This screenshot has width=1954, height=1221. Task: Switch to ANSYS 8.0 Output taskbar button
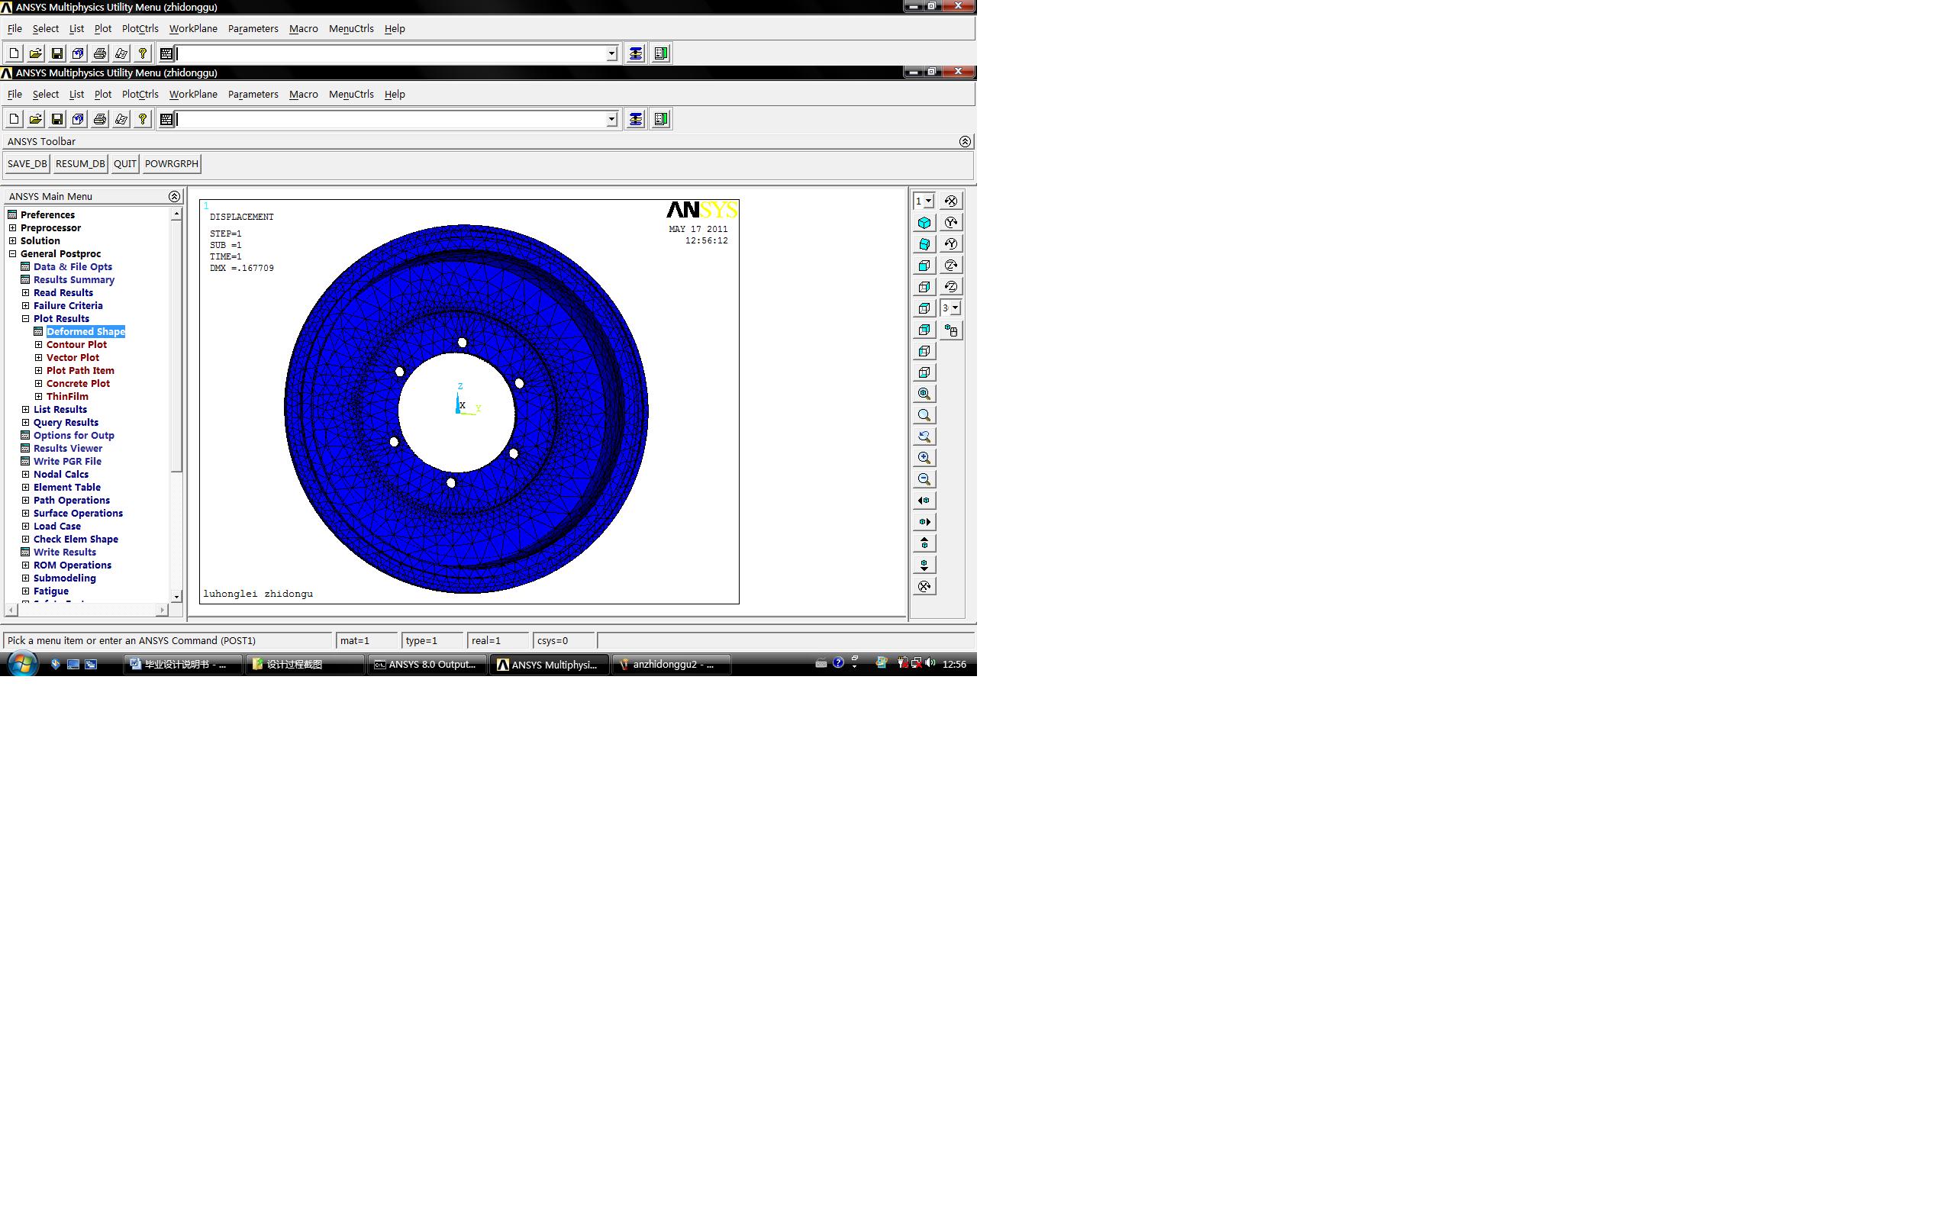pyautogui.click(x=427, y=665)
